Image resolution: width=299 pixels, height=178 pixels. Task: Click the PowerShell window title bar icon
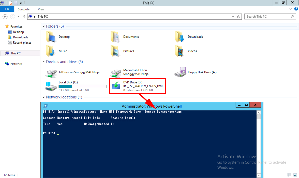point(46,106)
